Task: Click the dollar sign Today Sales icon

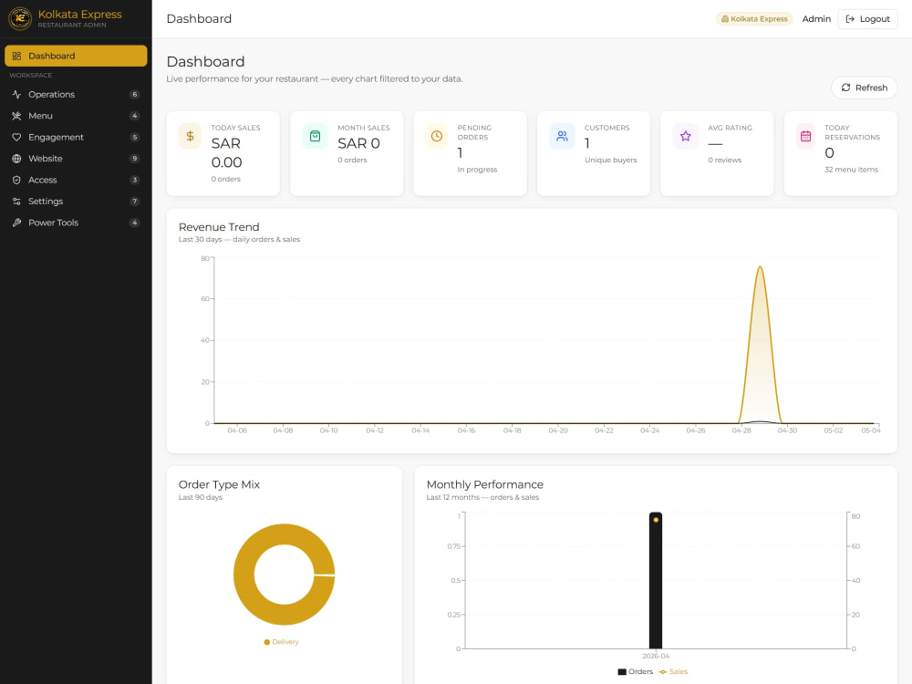Action: (191, 136)
